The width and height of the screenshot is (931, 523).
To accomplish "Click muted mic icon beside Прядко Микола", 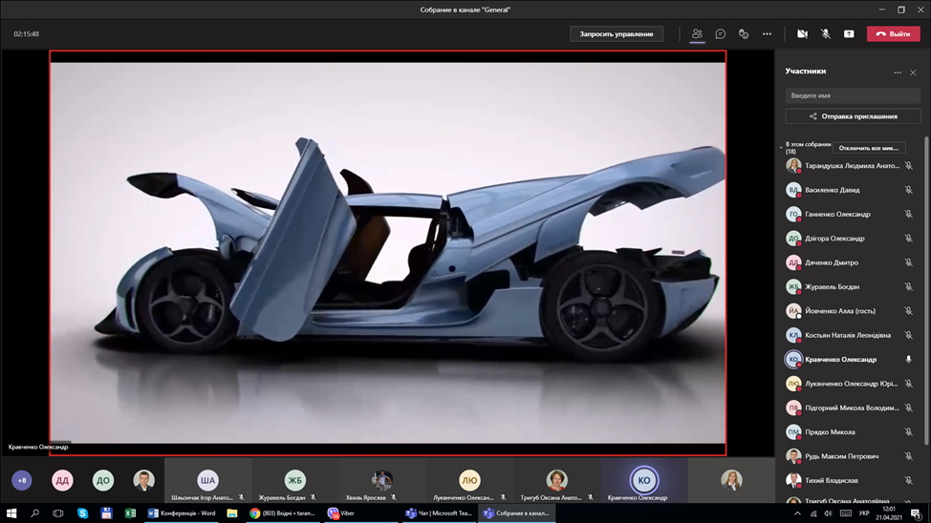I will coord(908,432).
